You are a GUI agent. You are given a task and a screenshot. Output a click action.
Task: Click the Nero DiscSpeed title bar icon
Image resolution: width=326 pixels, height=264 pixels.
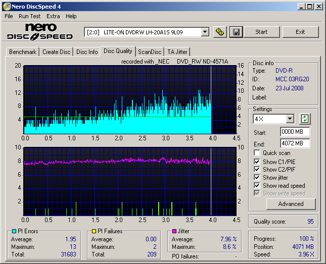(x=7, y=7)
